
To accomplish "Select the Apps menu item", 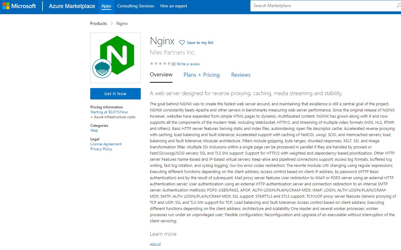I will coord(106,6).
